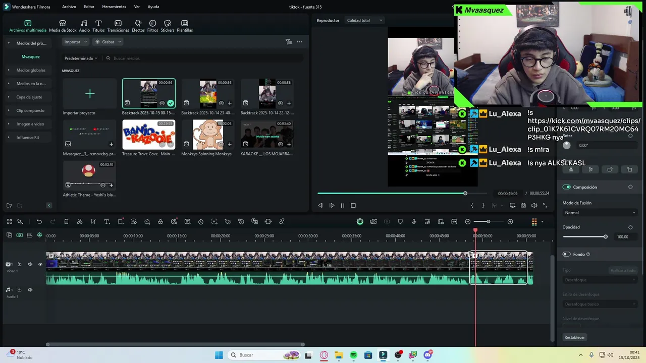This screenshot has width=646, height=363.
Task: Stop playback with the square button
Action: (x=353, y=206)
